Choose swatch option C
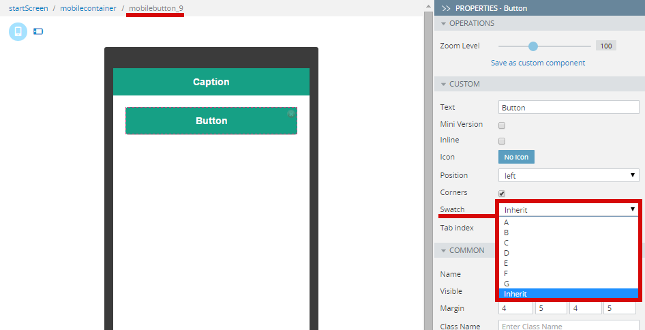 pos(569,243)
